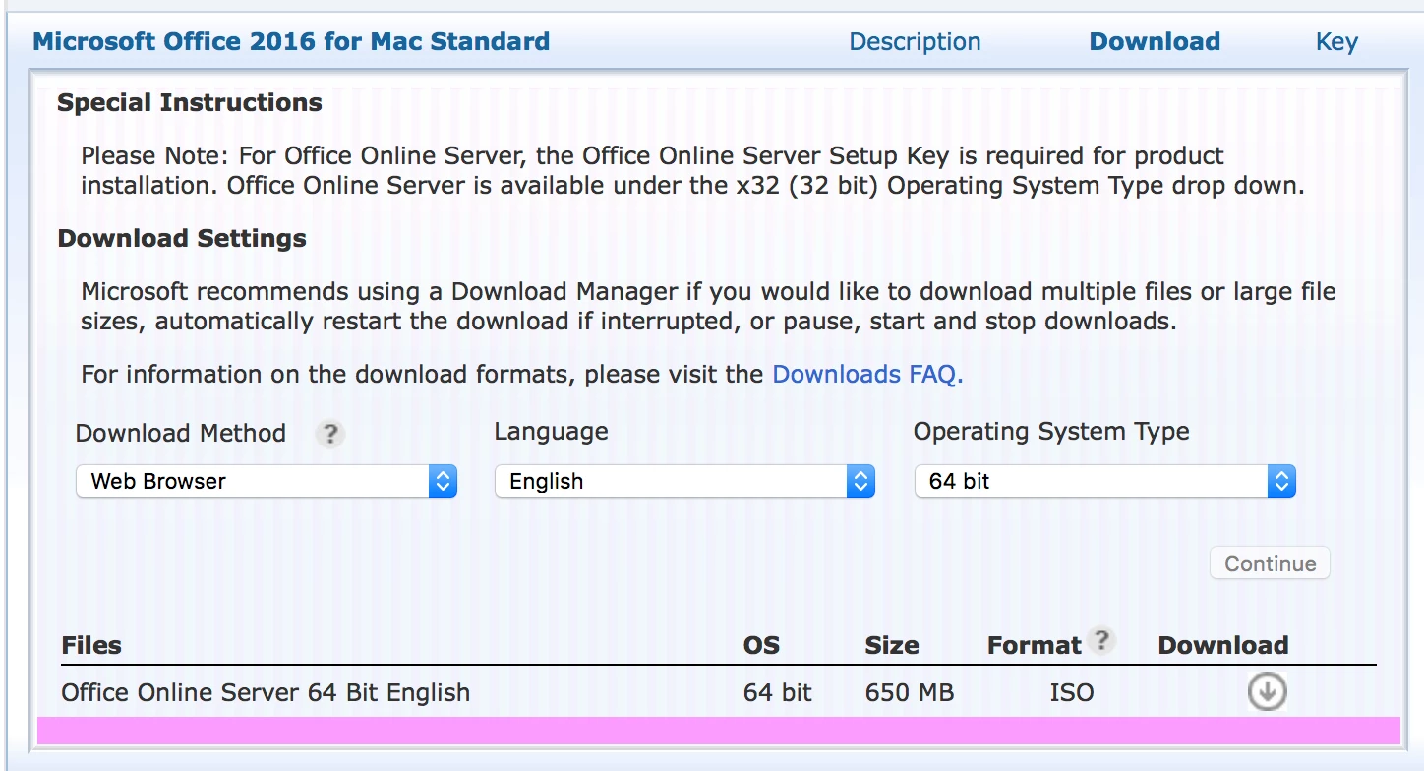Click the Language label above dropdown
Screen dimensions: 1424x771
click(551, 432)
